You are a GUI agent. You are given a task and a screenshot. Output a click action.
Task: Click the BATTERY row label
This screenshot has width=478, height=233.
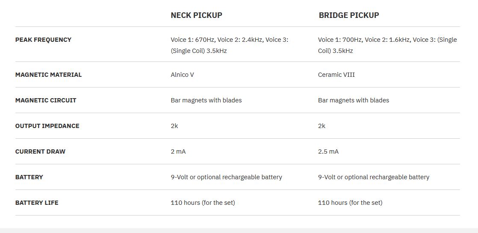tap(29, 177)
